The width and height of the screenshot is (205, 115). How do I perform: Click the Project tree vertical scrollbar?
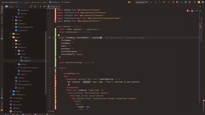tap(46, 63)
